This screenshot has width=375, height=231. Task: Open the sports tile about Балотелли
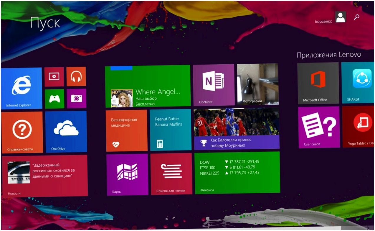(237, 129)
